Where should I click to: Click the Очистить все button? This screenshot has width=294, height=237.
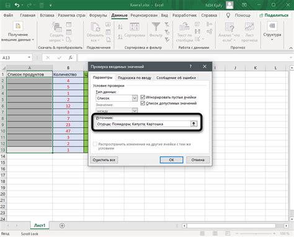104,160
